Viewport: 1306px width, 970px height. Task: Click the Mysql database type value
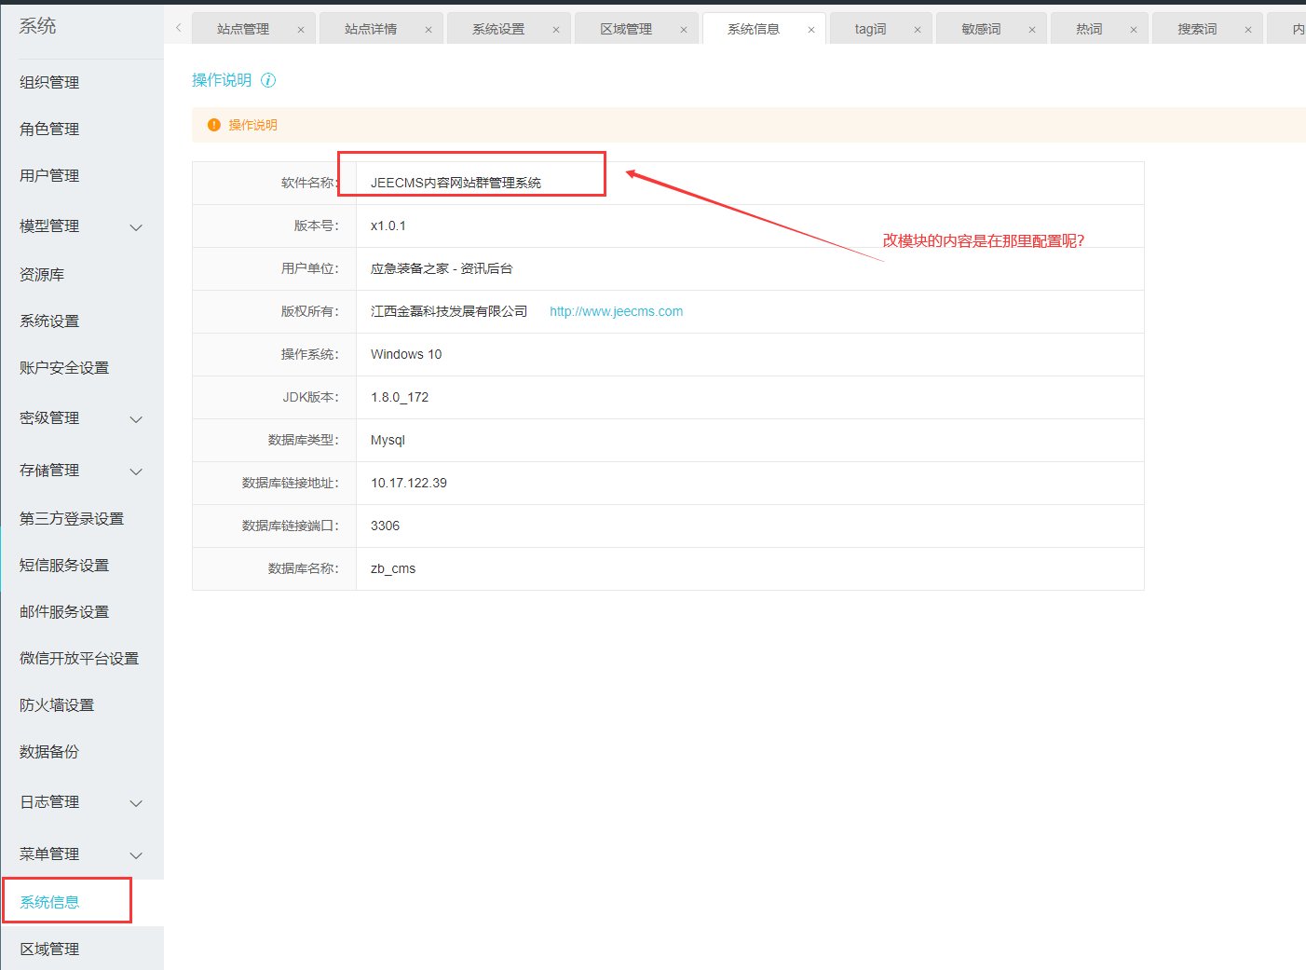pos(388,440)
